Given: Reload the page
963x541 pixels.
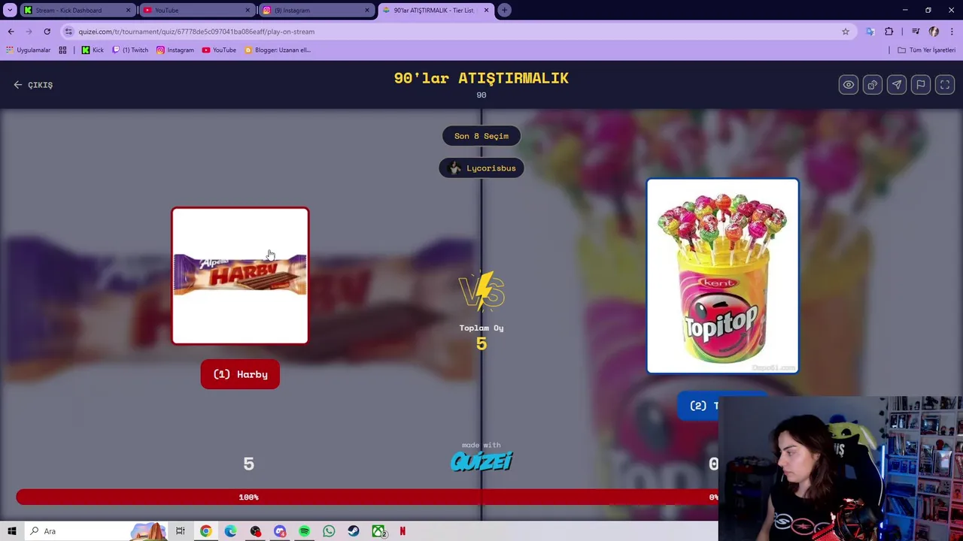Looking at the screenshot, I should pos(47,32).
